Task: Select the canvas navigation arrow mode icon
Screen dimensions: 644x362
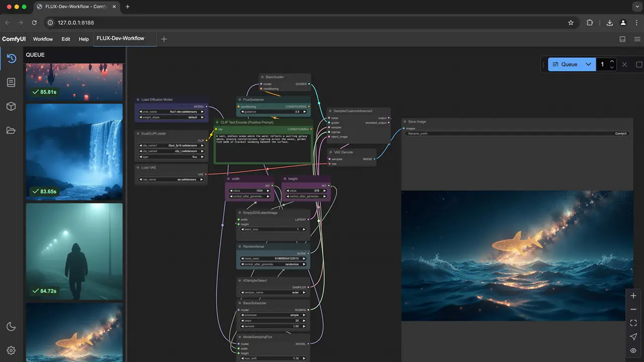Action: click(633, 337)
